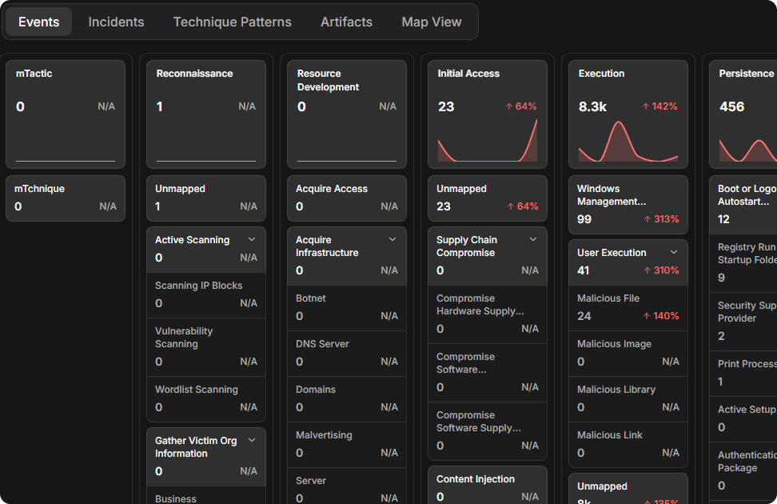Switch to the Events tab
777x504 pixels.
(x=38, y=22)
